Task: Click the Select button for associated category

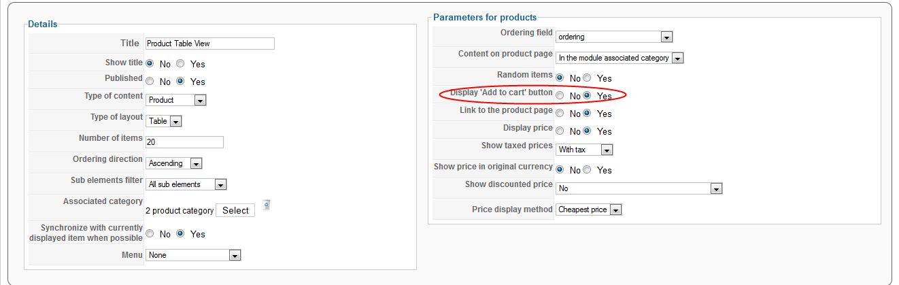Action: pos(235,210)
